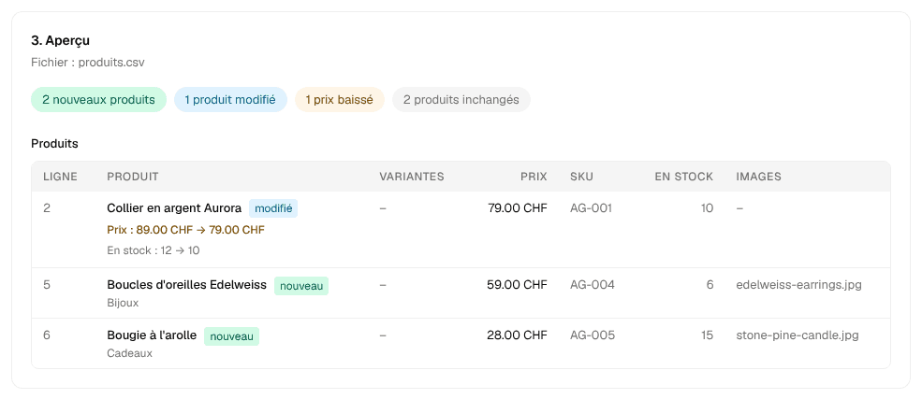
Task: Click the '1 prix baissé' orange chip
Action: click(x=339, y=100)
